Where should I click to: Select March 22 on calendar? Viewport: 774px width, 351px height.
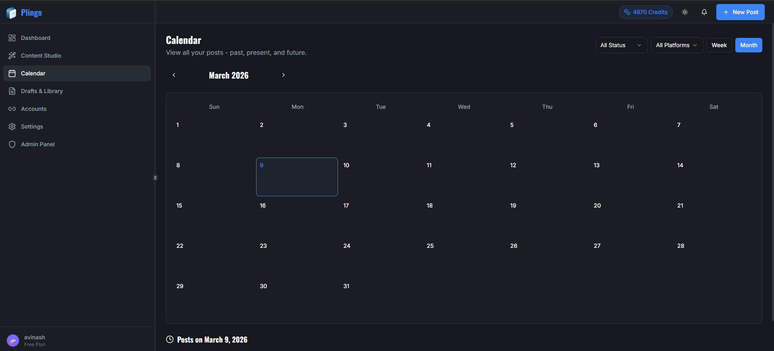[214, 258]
